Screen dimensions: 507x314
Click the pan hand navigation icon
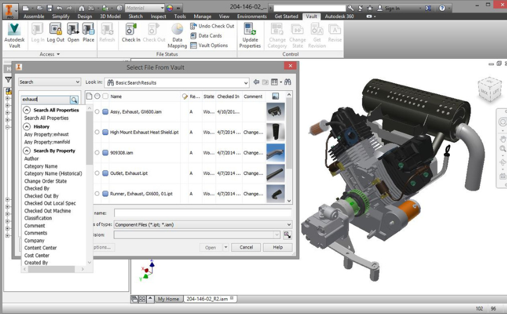pyautogui.click(x=502, y=139)
